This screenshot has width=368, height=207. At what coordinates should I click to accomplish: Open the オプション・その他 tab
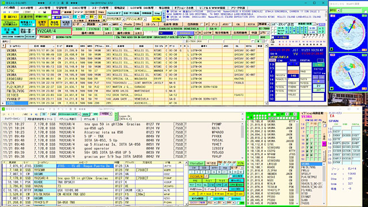click(183, 7)
